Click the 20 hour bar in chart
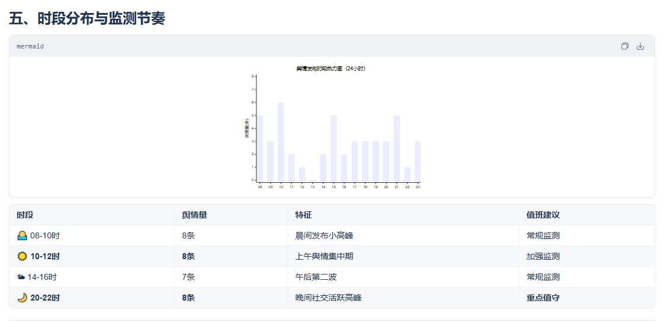The image size is (664, 323). tap(386, 161)
